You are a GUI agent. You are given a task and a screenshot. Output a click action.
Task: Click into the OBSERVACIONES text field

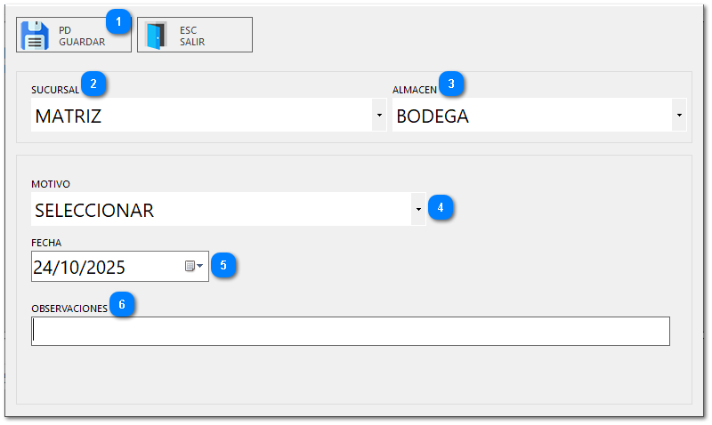(x=350, y=331)
